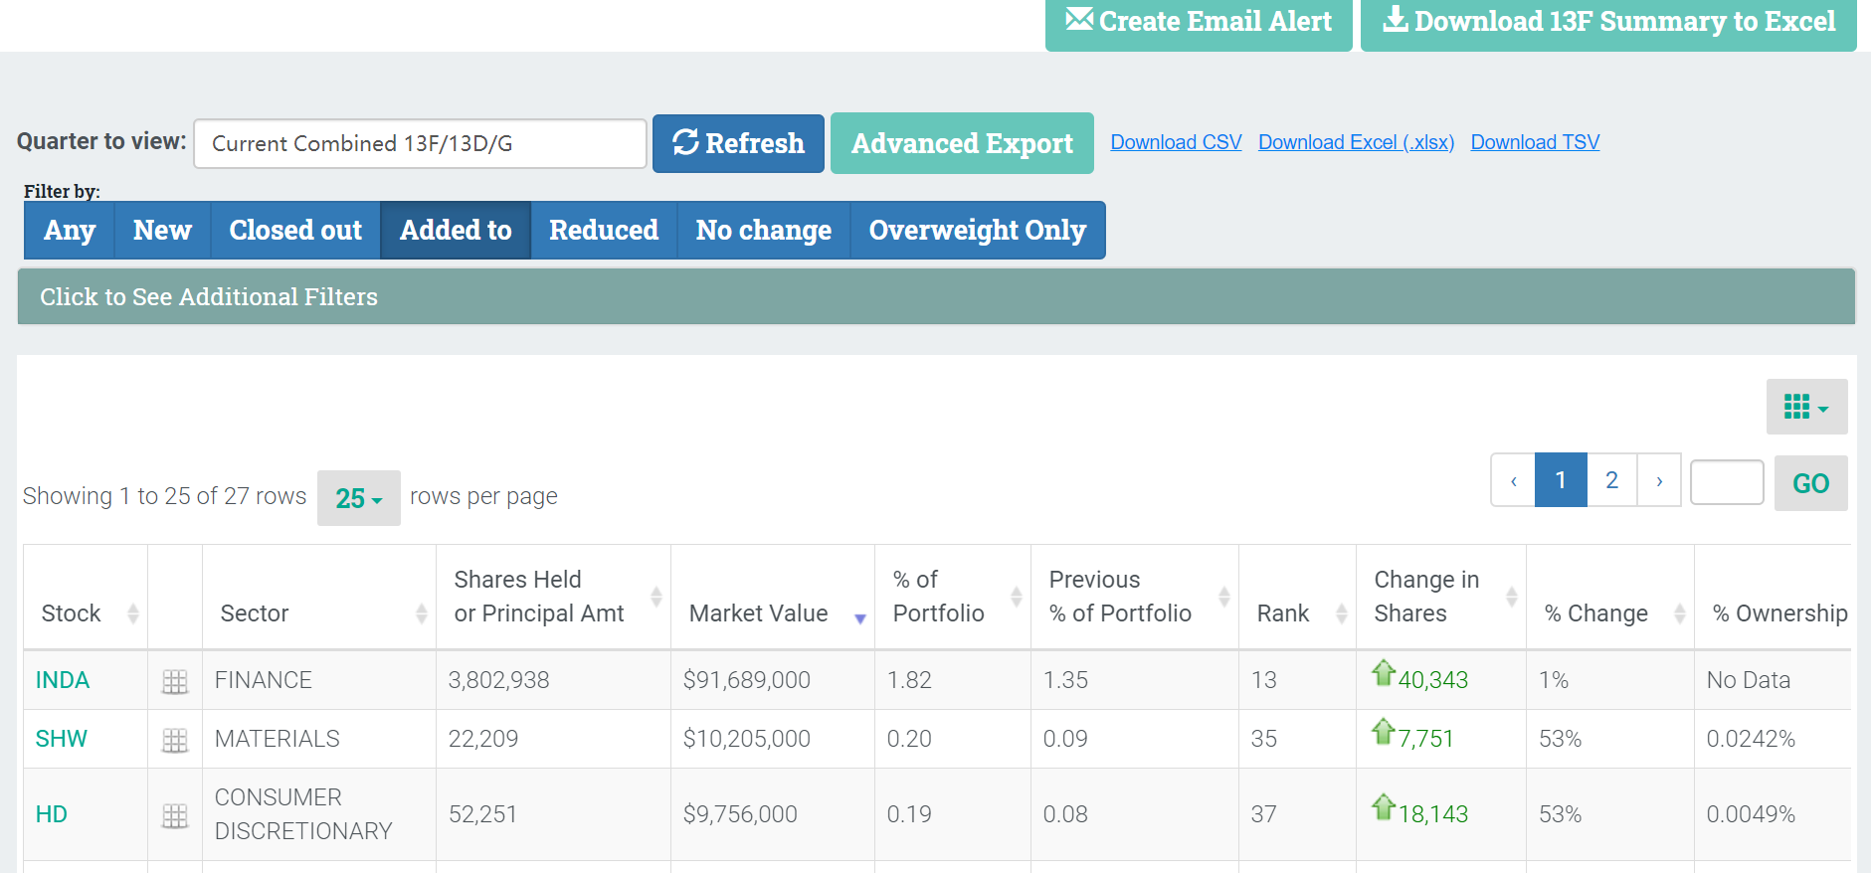Image resolution: width=1871 pixels, height=873 pixels.
Task: Select the New filter
Action: (x=163, y=231)
